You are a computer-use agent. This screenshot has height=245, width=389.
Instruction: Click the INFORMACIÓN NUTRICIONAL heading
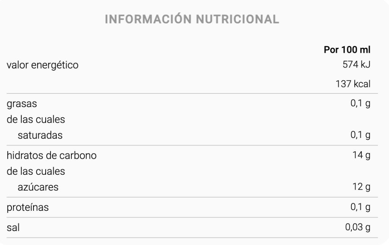point(192,19)
